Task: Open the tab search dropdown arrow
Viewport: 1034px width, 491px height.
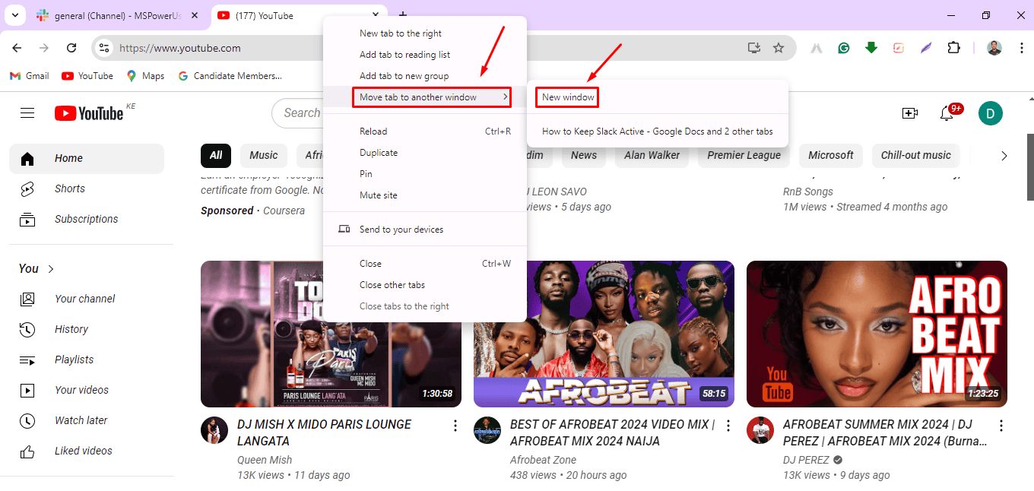Action: pos(14,15)
